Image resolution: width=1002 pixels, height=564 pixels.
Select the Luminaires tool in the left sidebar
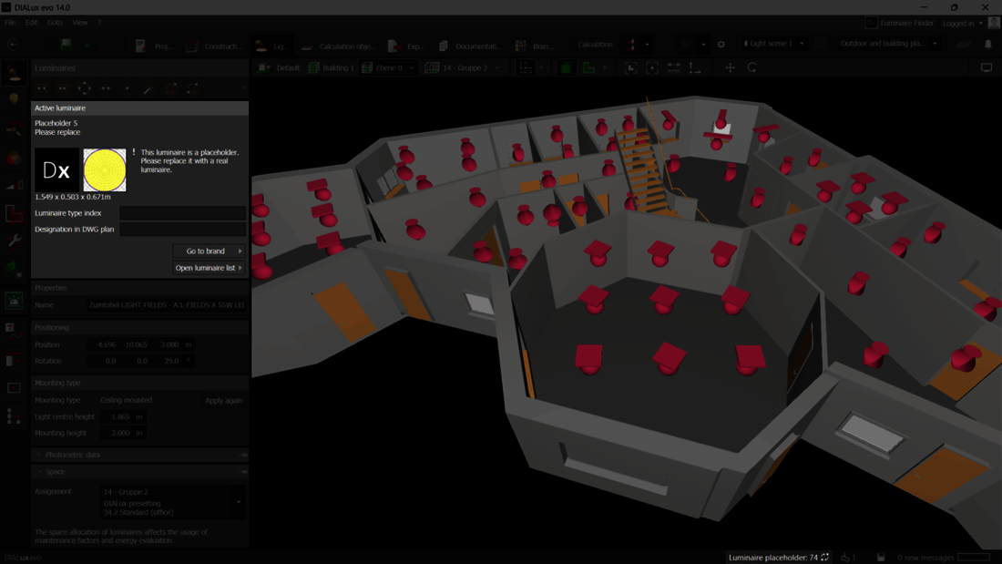14,73
